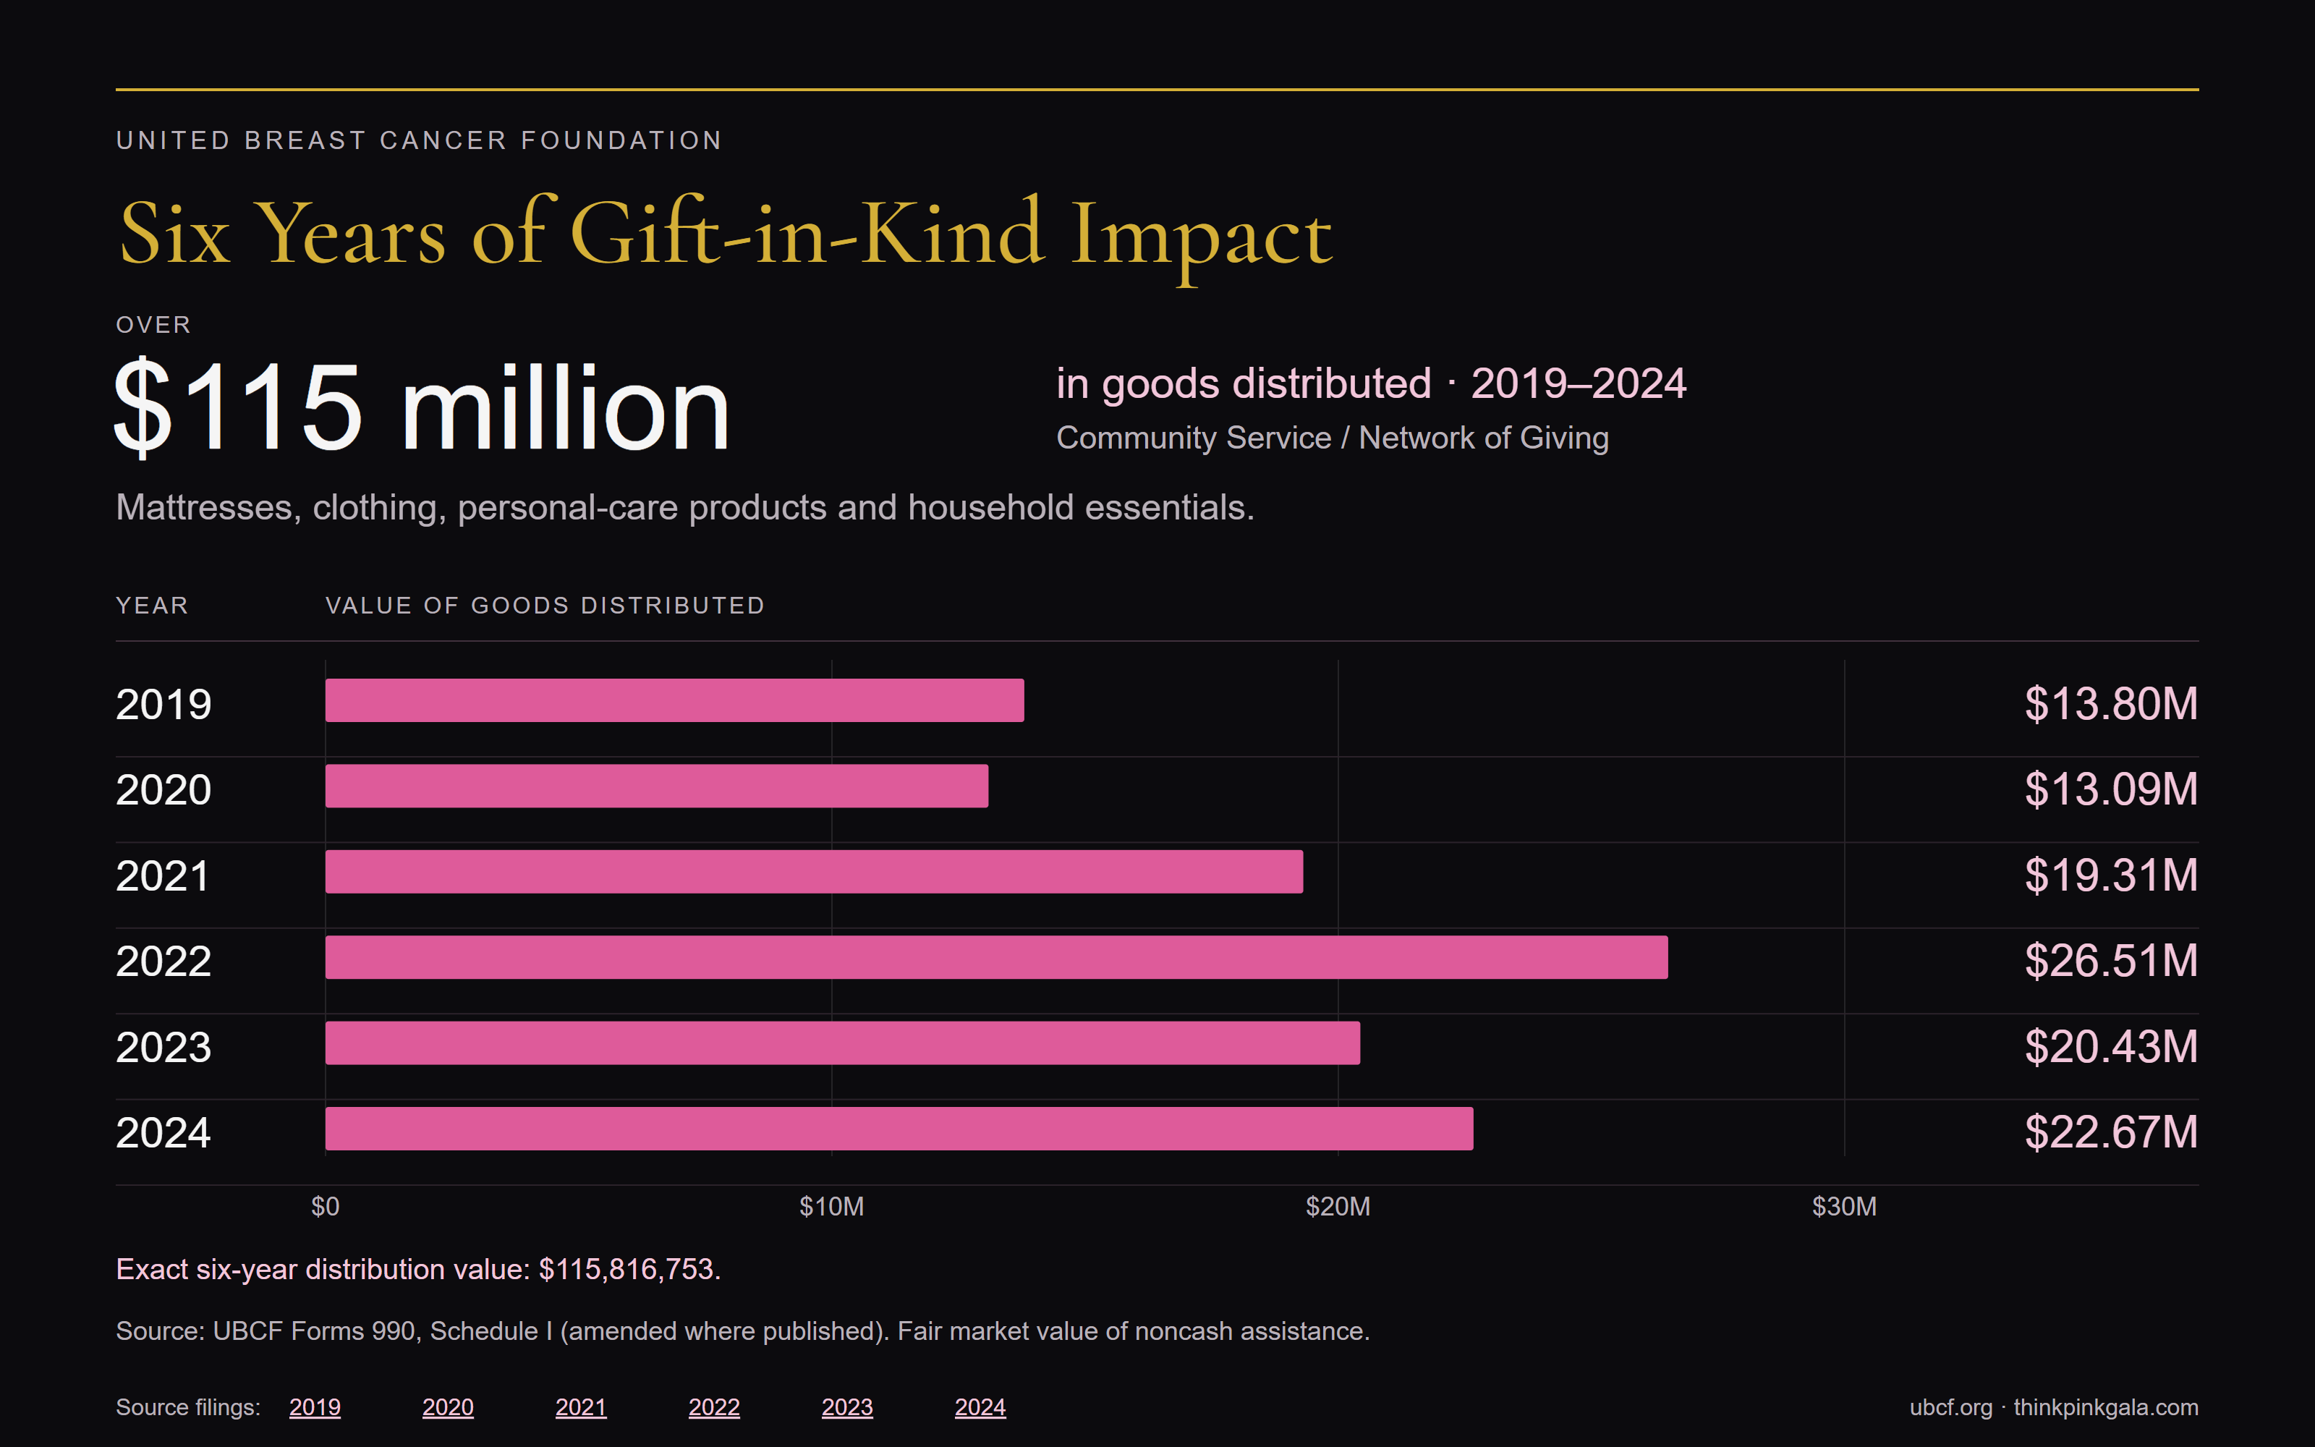Image resolution: width=2315 pixels, height=1447 pixels.
Task: Click the "$115 million" headline figure
Action: (x=422, y=409)
